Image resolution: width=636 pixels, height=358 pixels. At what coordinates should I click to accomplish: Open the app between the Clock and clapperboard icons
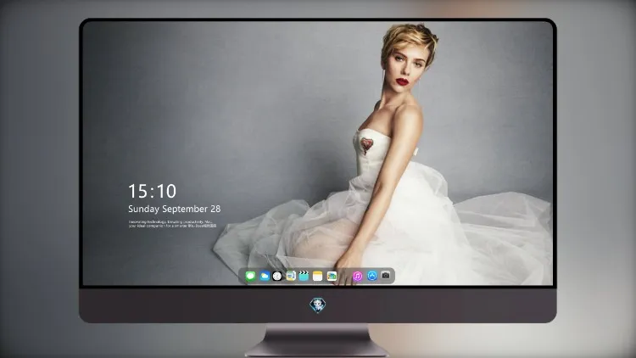pyautogui.click(x=291, y=276)
